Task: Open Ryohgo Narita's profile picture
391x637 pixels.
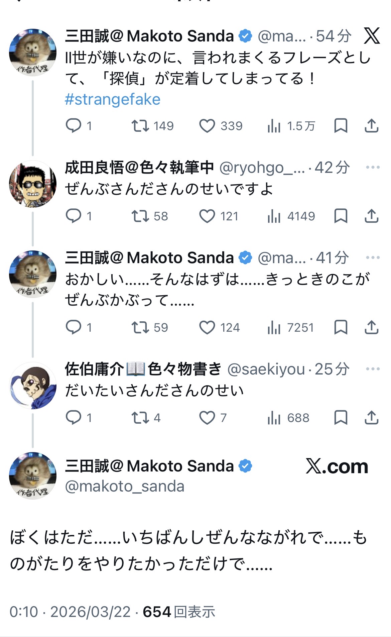Action: coord(33,184)
